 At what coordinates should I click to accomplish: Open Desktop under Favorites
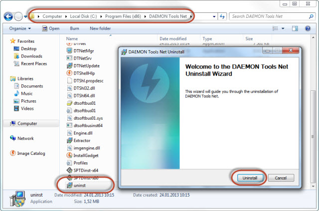[x=25, y=49]
